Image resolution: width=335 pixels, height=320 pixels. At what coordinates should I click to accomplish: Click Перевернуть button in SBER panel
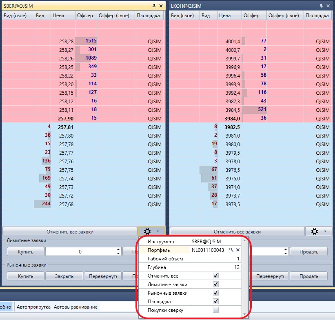pos(103,276)
